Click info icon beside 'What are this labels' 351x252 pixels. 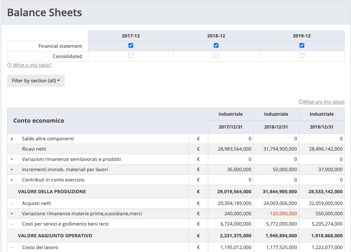(x=301, y=102)
